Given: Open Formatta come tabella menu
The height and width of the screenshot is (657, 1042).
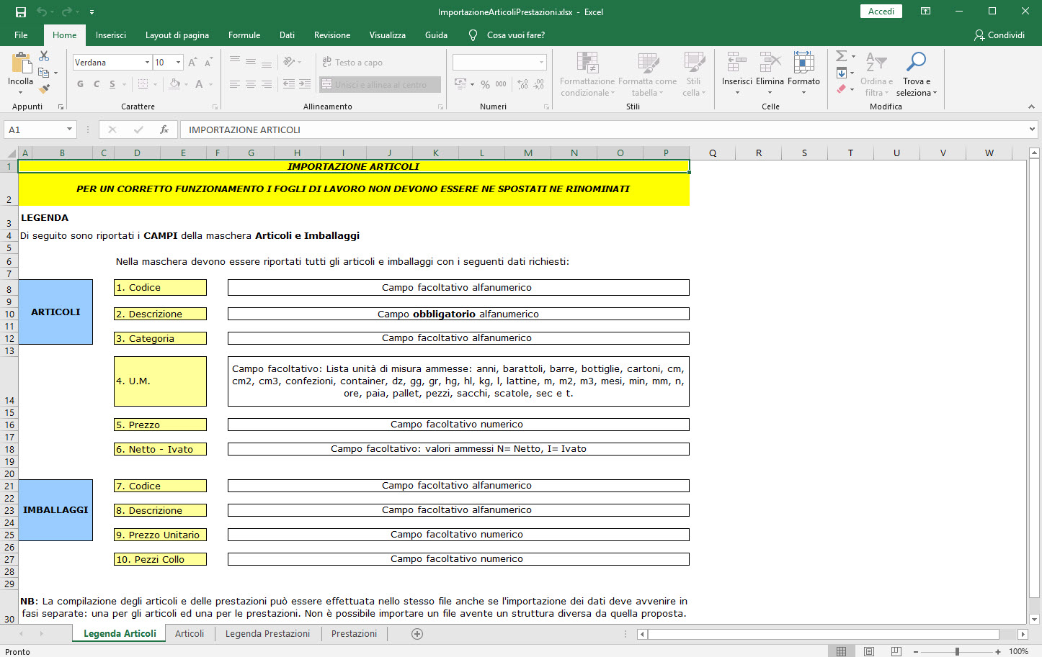Looking at the screenshot, I should tap(647, 74).
